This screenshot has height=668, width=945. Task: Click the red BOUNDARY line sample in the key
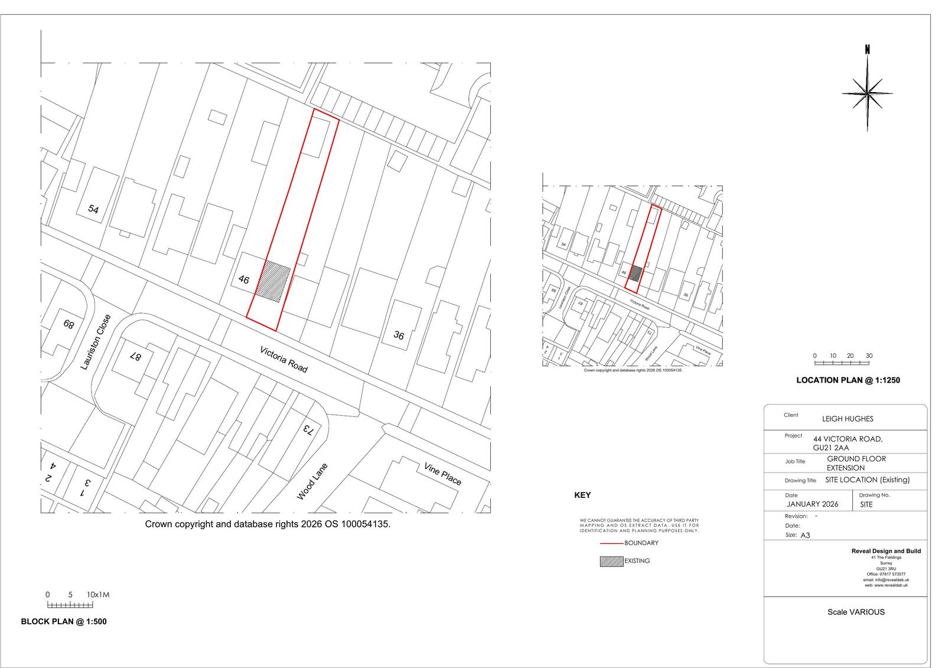(611, 543)
